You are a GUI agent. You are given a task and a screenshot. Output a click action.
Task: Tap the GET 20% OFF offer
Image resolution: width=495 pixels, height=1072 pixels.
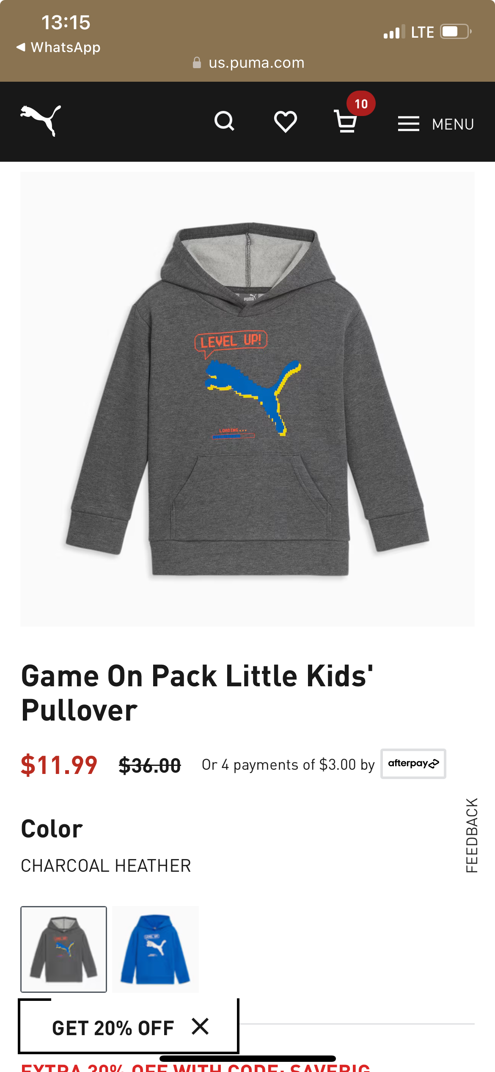coord(113,1028)
